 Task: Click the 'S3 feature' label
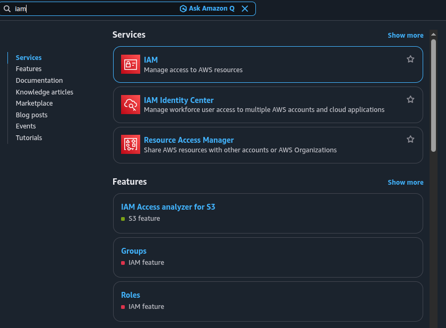[x=144, y=219]
